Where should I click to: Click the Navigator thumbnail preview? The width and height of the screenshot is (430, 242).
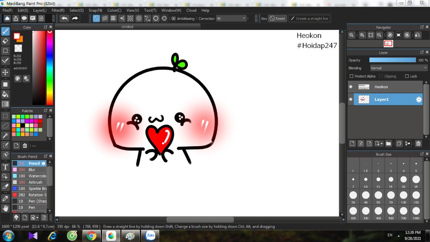(388, 43)
